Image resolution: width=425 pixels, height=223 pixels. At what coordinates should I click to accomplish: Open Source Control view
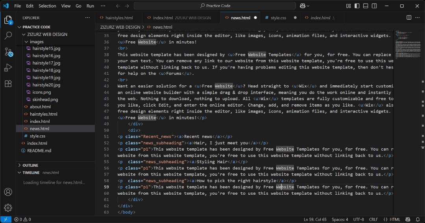(8, 52)
